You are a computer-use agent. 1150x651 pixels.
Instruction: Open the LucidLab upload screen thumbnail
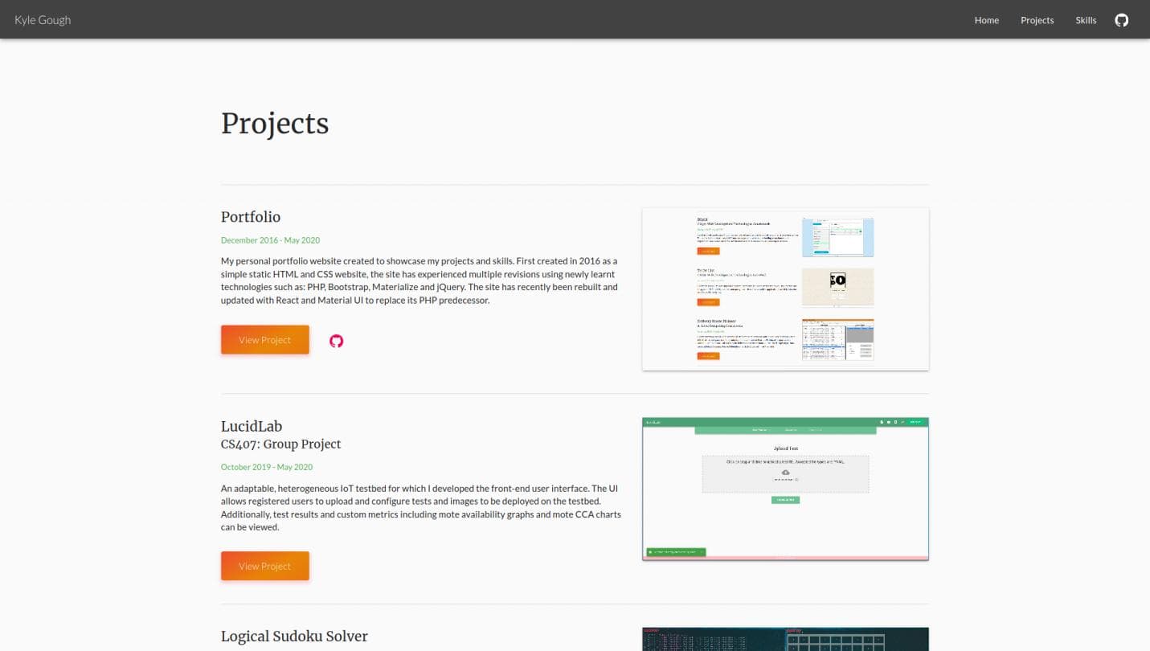pyautogui.click(x=785, y=489)
